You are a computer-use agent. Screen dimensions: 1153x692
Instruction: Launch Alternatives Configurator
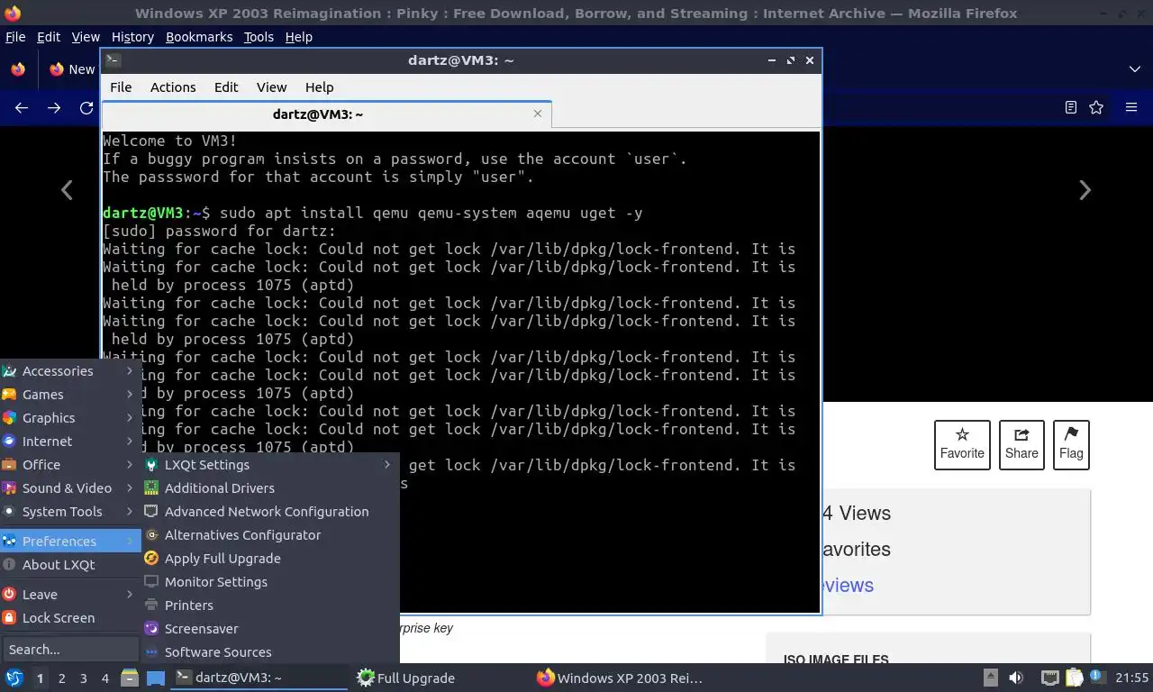(270, 535)
